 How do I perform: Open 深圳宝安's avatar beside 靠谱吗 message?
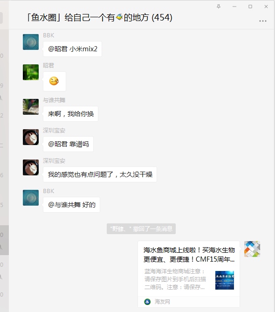tap(31, 137)
